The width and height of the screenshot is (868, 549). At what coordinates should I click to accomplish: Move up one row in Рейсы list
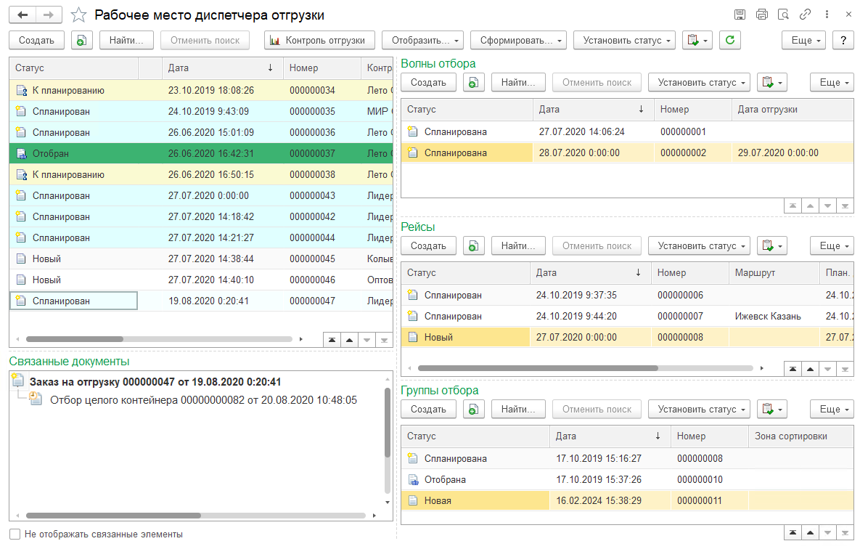(811, 370)
